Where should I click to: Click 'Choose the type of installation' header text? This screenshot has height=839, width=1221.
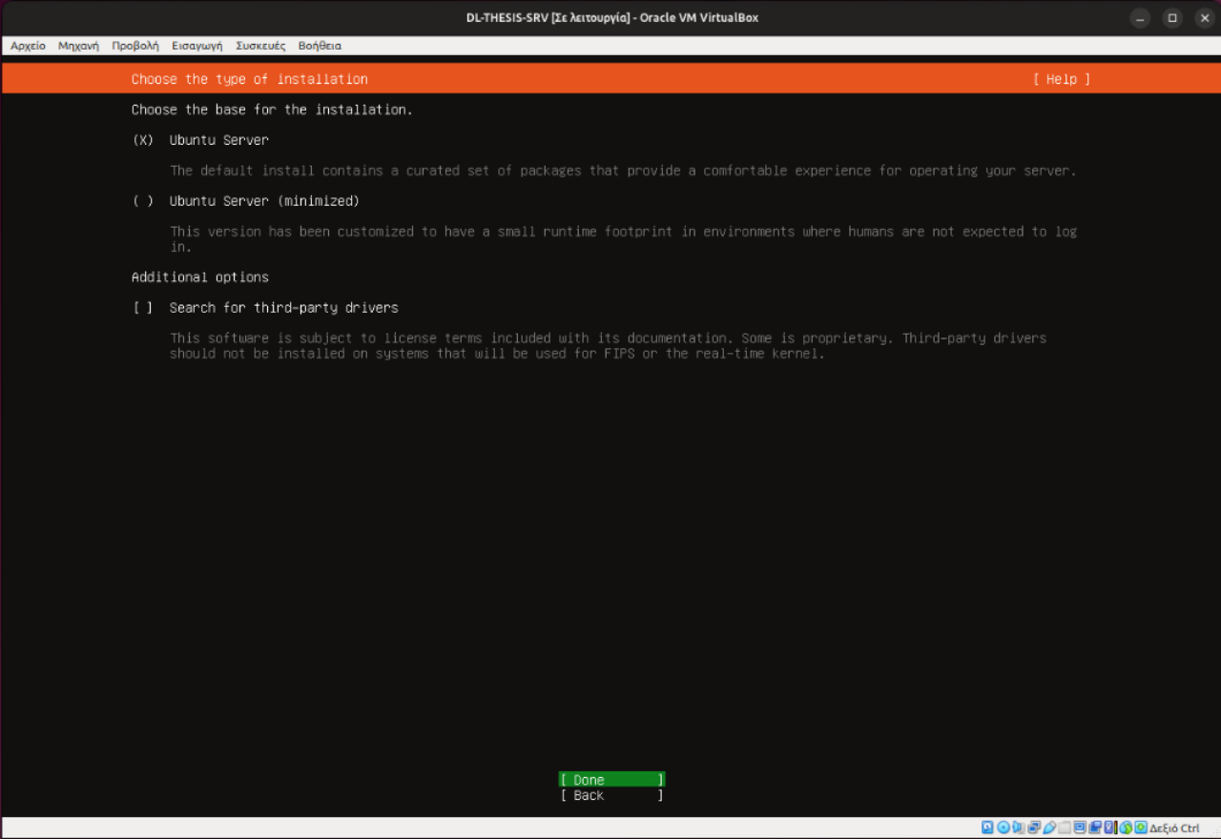[249, 79]
